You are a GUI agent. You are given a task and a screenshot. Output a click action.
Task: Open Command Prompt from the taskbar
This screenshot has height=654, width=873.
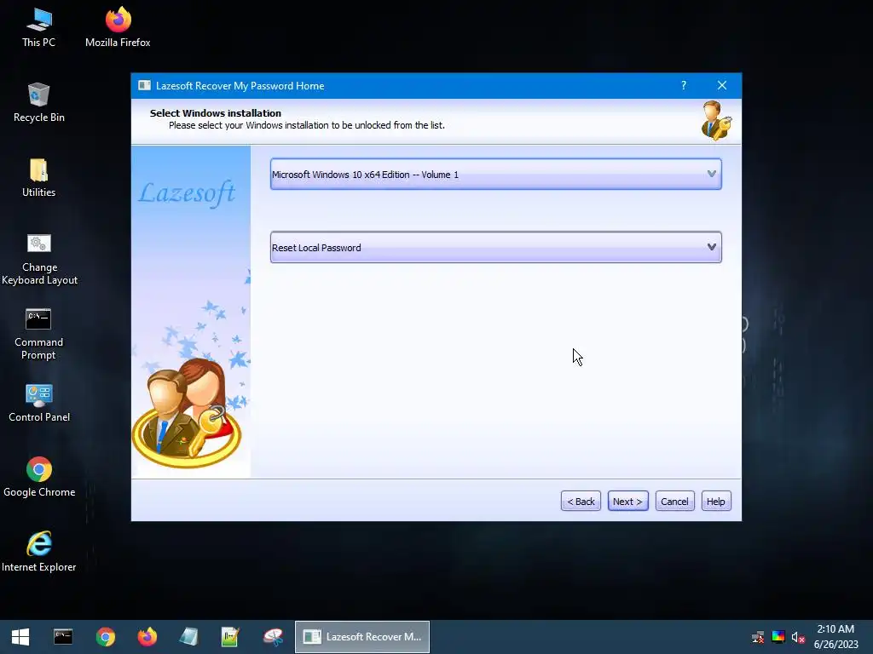tap(63, 637)
